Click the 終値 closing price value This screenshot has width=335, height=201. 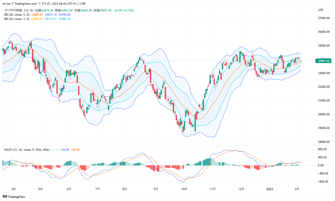106,10
